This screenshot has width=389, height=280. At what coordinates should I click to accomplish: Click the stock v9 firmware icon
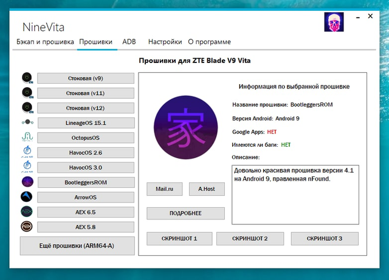pyautogui.click(x=27, y=78)
